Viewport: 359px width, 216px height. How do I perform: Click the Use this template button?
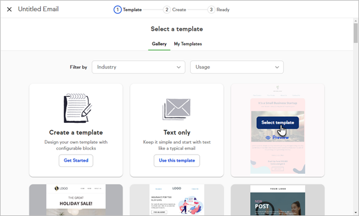(177, 161)
